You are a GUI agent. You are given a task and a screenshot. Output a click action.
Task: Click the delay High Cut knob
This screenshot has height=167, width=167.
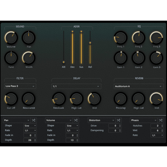77,99
